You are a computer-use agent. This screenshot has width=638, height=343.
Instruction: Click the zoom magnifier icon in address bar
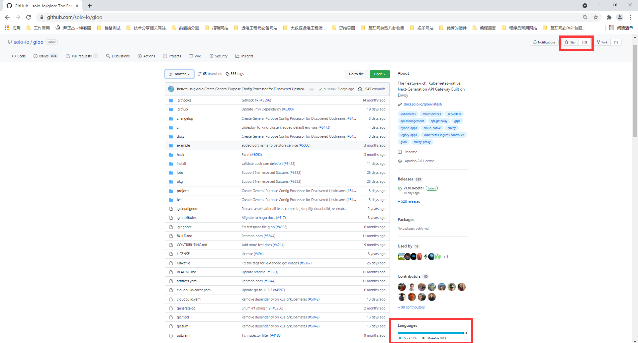(x=585, y=17)
